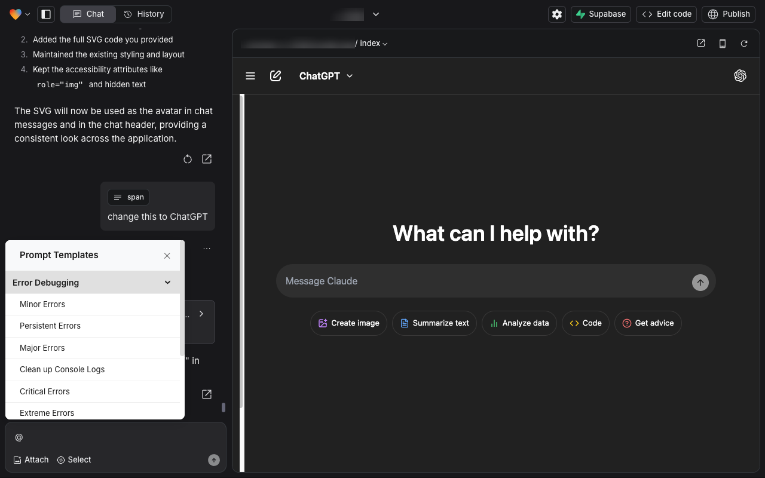Toggle the sidebar panel layout icon

(46, 14)
